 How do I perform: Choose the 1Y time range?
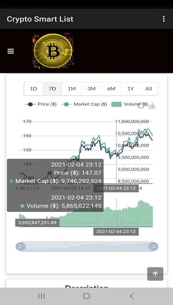[x=131, y=89]
